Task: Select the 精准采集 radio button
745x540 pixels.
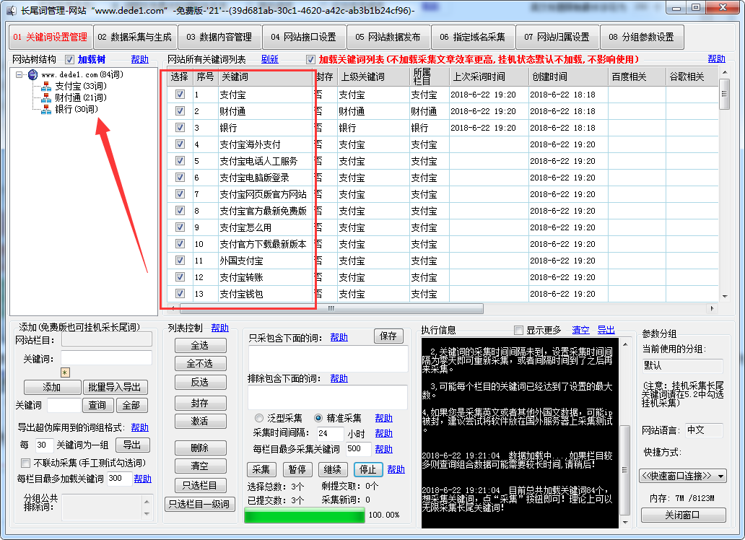Action: (x=318, y=418)
